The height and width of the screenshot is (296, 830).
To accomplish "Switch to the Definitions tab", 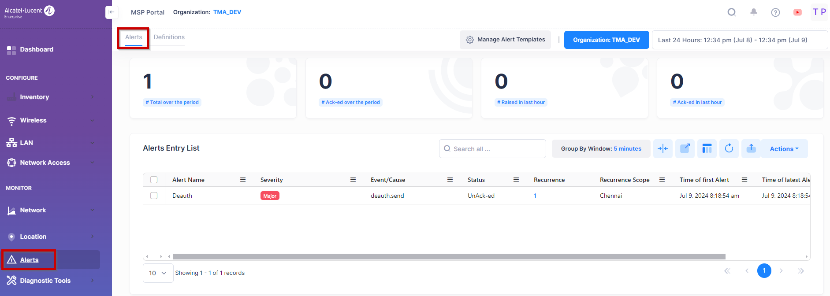I will [x=169, y=37].
